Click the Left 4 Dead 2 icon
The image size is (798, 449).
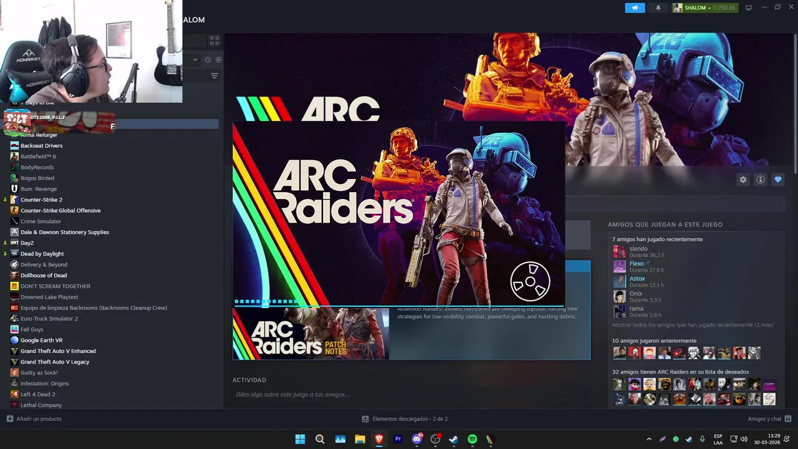coord(14,394)
